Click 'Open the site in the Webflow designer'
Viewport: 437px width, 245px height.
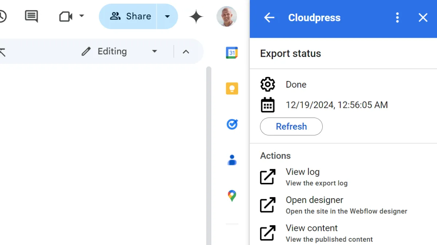coord(346,211)
